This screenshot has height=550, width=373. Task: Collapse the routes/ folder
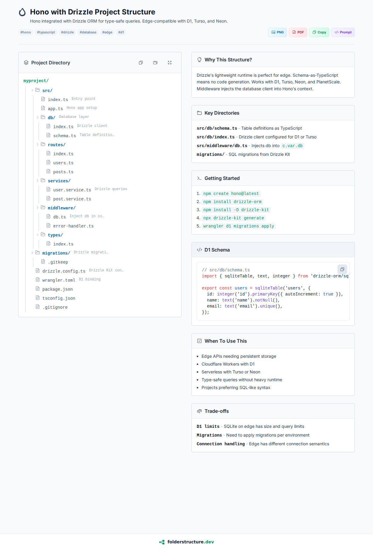click(x=38, y=144)
